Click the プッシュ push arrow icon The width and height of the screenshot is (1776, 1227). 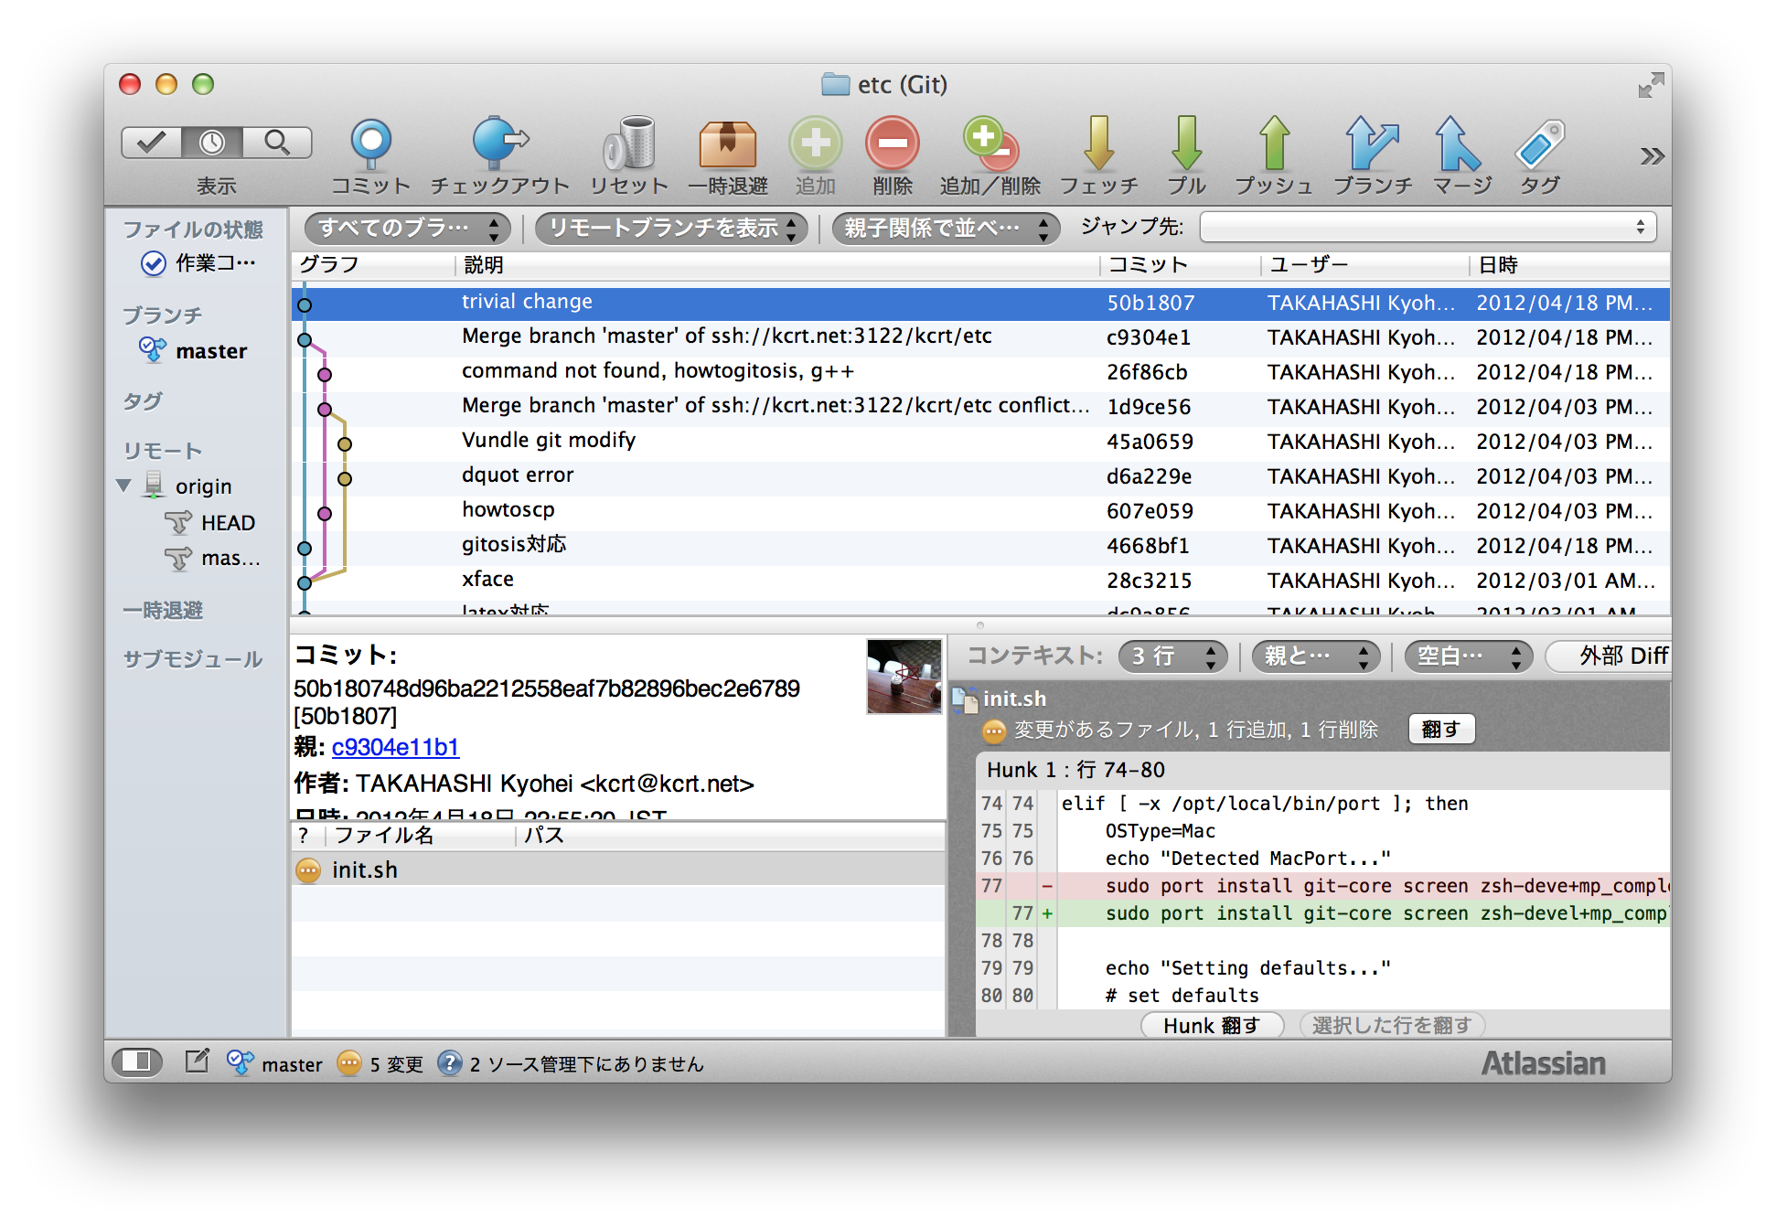pyautogui.click(x=1274, y=144)
